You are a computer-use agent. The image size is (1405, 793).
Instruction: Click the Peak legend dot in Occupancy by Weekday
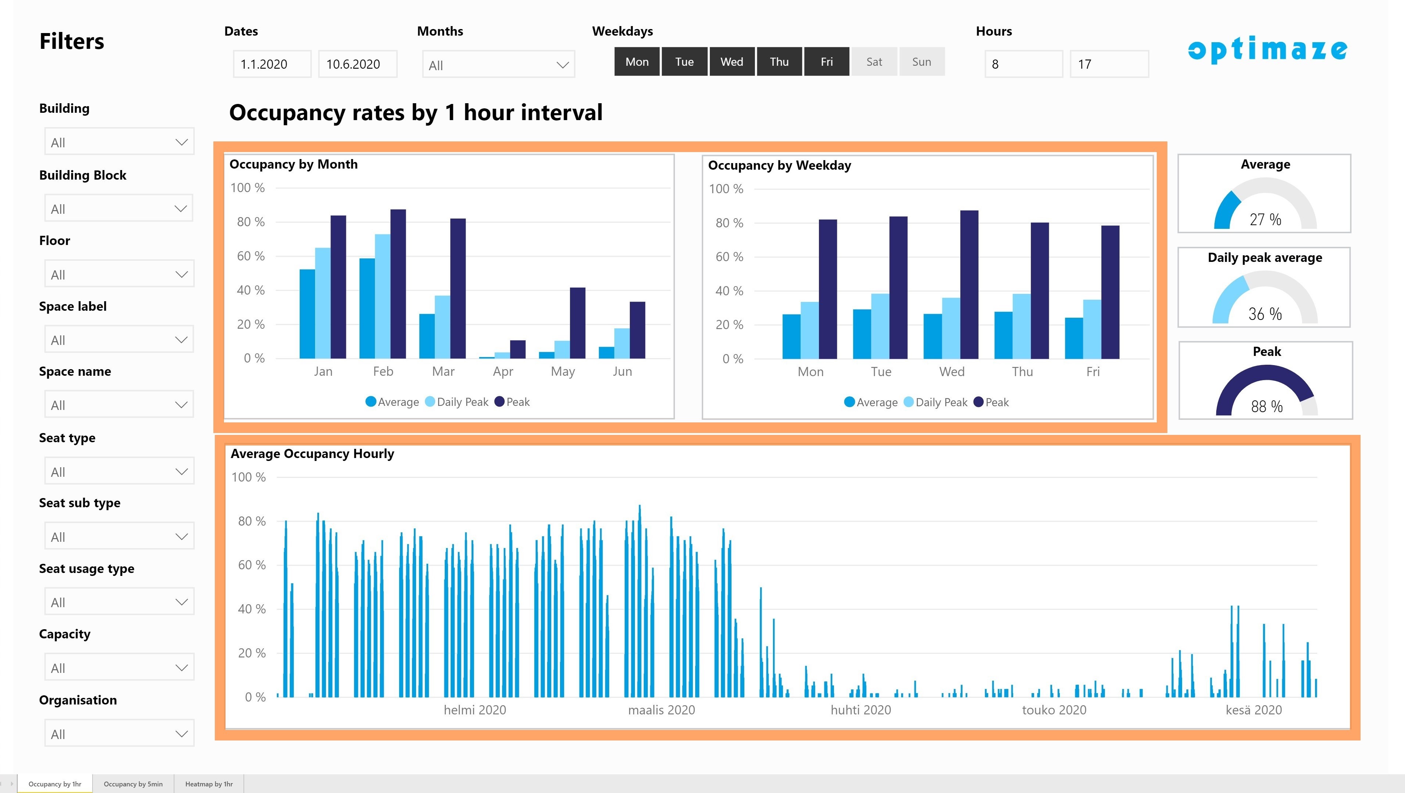click(978, 402)
